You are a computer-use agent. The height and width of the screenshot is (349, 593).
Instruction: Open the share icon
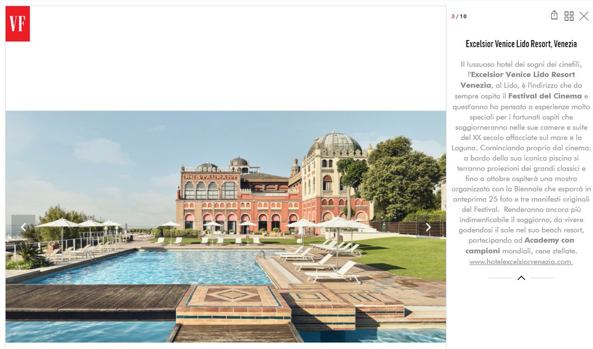pyautogui.click(x=554, y=15)
